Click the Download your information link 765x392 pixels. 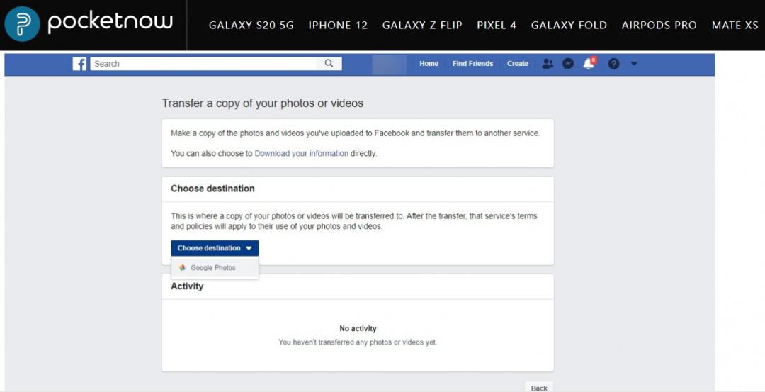301,153
